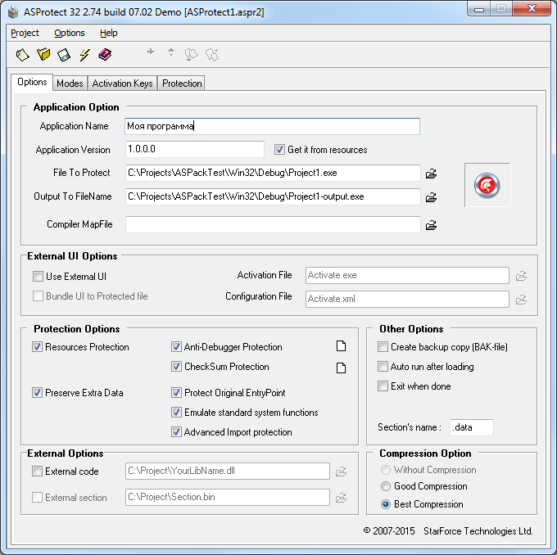This screenshot has height=555, width=557.
Task: Minimize the ASProtect window
Action: tap(479, 9)
